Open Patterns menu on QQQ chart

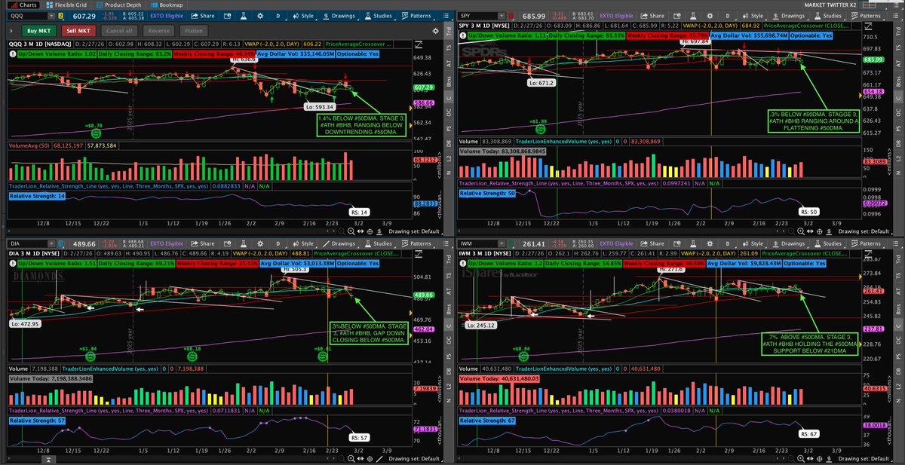tap(416, 16)
